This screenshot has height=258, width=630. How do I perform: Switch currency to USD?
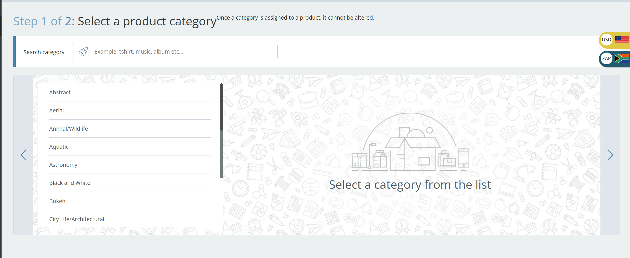[614, 40]
